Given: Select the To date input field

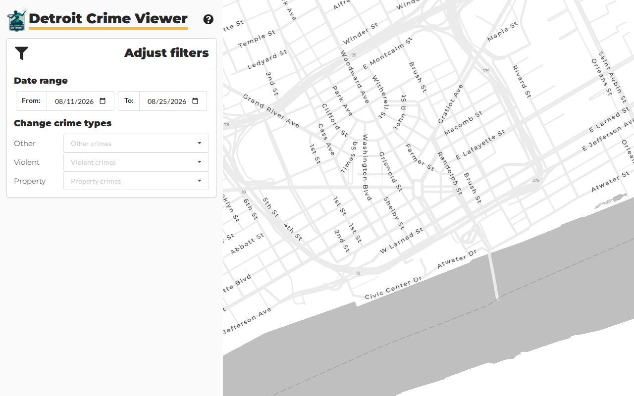Looking at the screenshot, I should pos(173,101).
